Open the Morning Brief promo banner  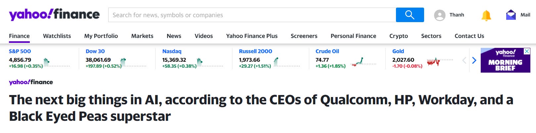click(505, 63)
